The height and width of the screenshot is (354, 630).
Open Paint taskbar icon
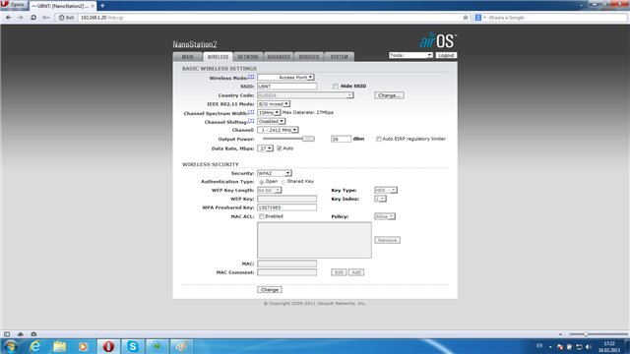(181, 346)
